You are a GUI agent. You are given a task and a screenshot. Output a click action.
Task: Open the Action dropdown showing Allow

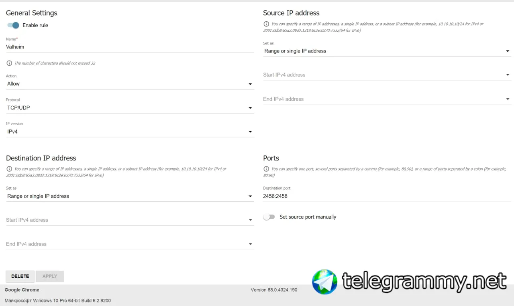click(x=130, y=84)
